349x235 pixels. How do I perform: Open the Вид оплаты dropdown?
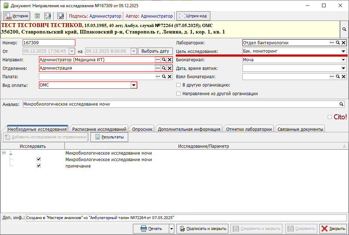134,85
